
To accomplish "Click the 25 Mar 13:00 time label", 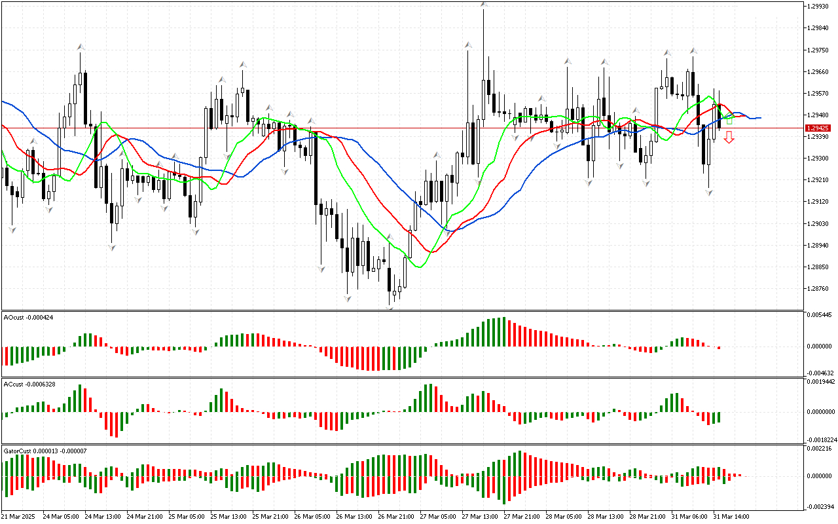I will point(228,516).
